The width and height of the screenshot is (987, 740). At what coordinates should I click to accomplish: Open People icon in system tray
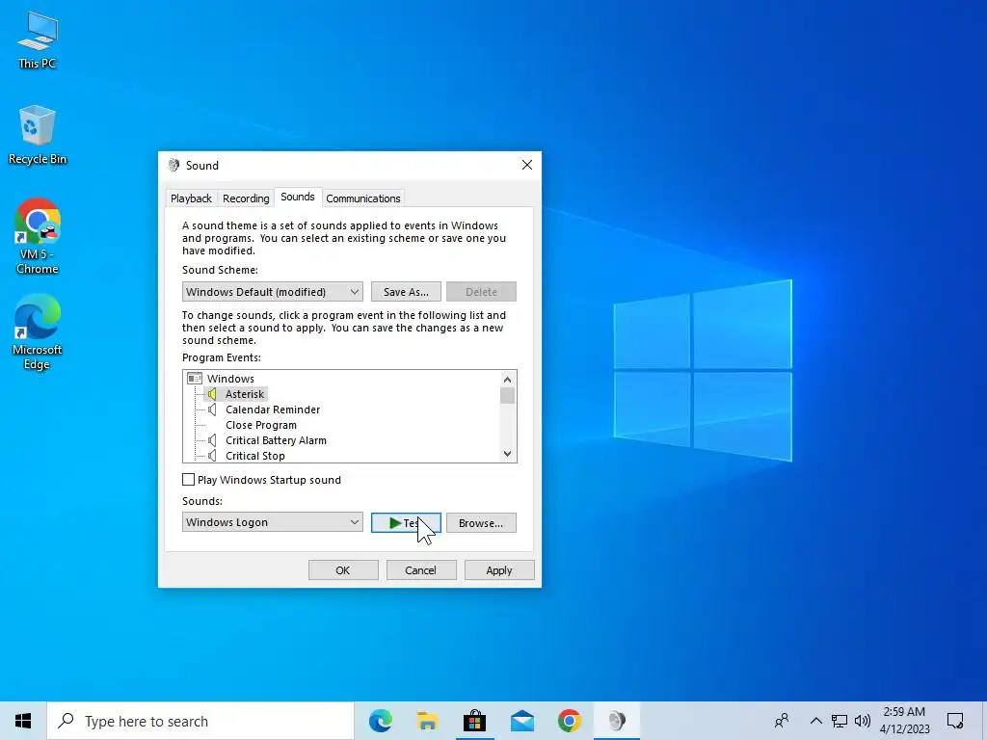782,721
